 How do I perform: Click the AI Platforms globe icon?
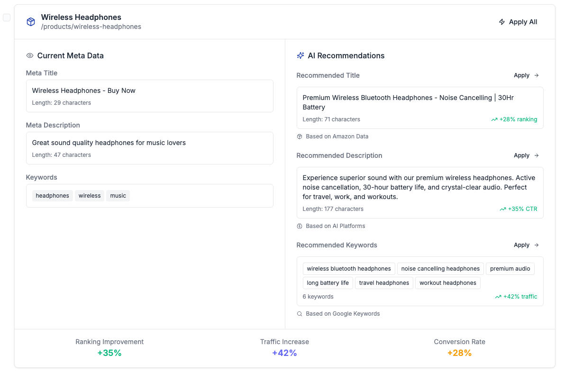(300, 226)
